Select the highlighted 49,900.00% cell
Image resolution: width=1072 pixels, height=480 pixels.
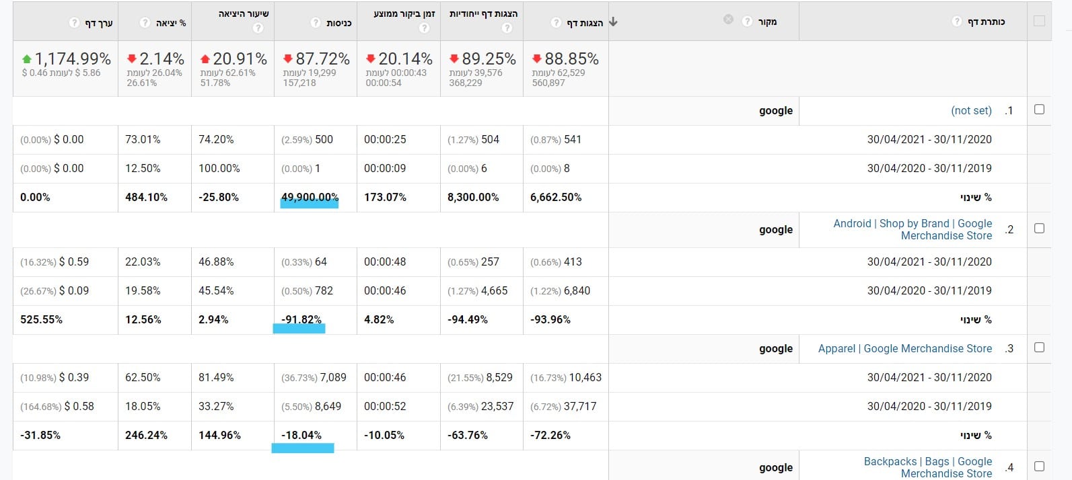310,197
